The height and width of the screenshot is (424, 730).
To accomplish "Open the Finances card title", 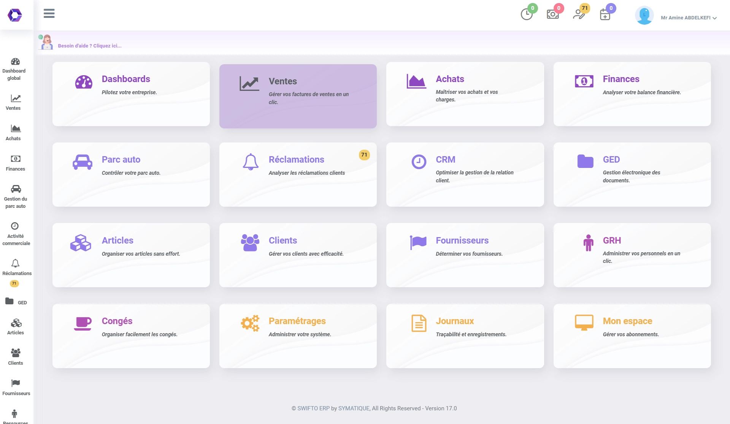I will 621,79.
